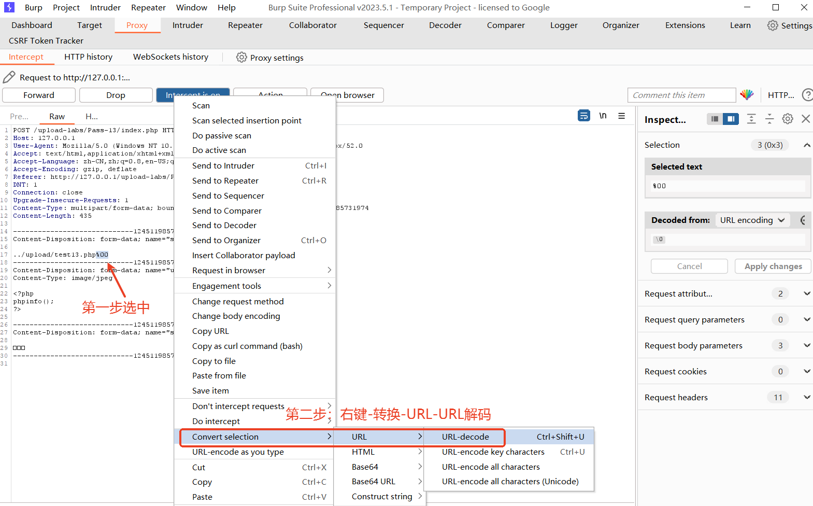Click the Selected text value field
The image size is (813, 506).
coord(728,186)
